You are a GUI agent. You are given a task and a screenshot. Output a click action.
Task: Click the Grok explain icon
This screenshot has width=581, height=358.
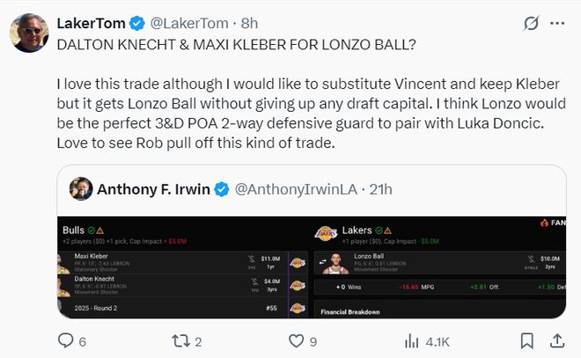531,23
